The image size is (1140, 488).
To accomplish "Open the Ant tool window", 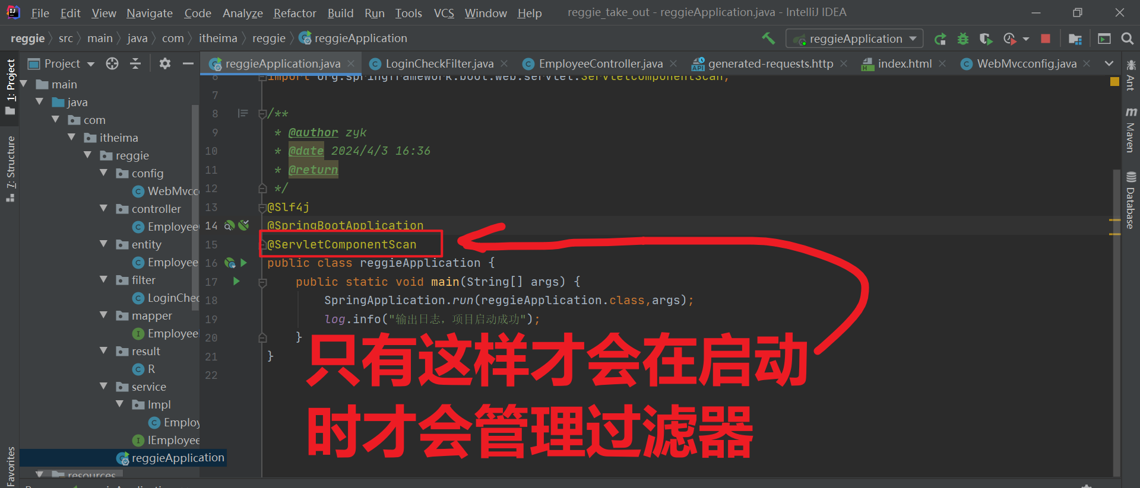I will click(1130, 75).
